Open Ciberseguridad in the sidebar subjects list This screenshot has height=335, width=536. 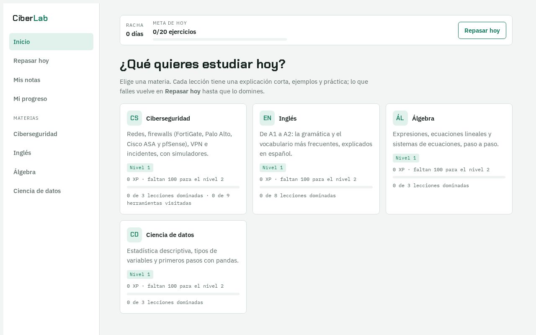51,134
